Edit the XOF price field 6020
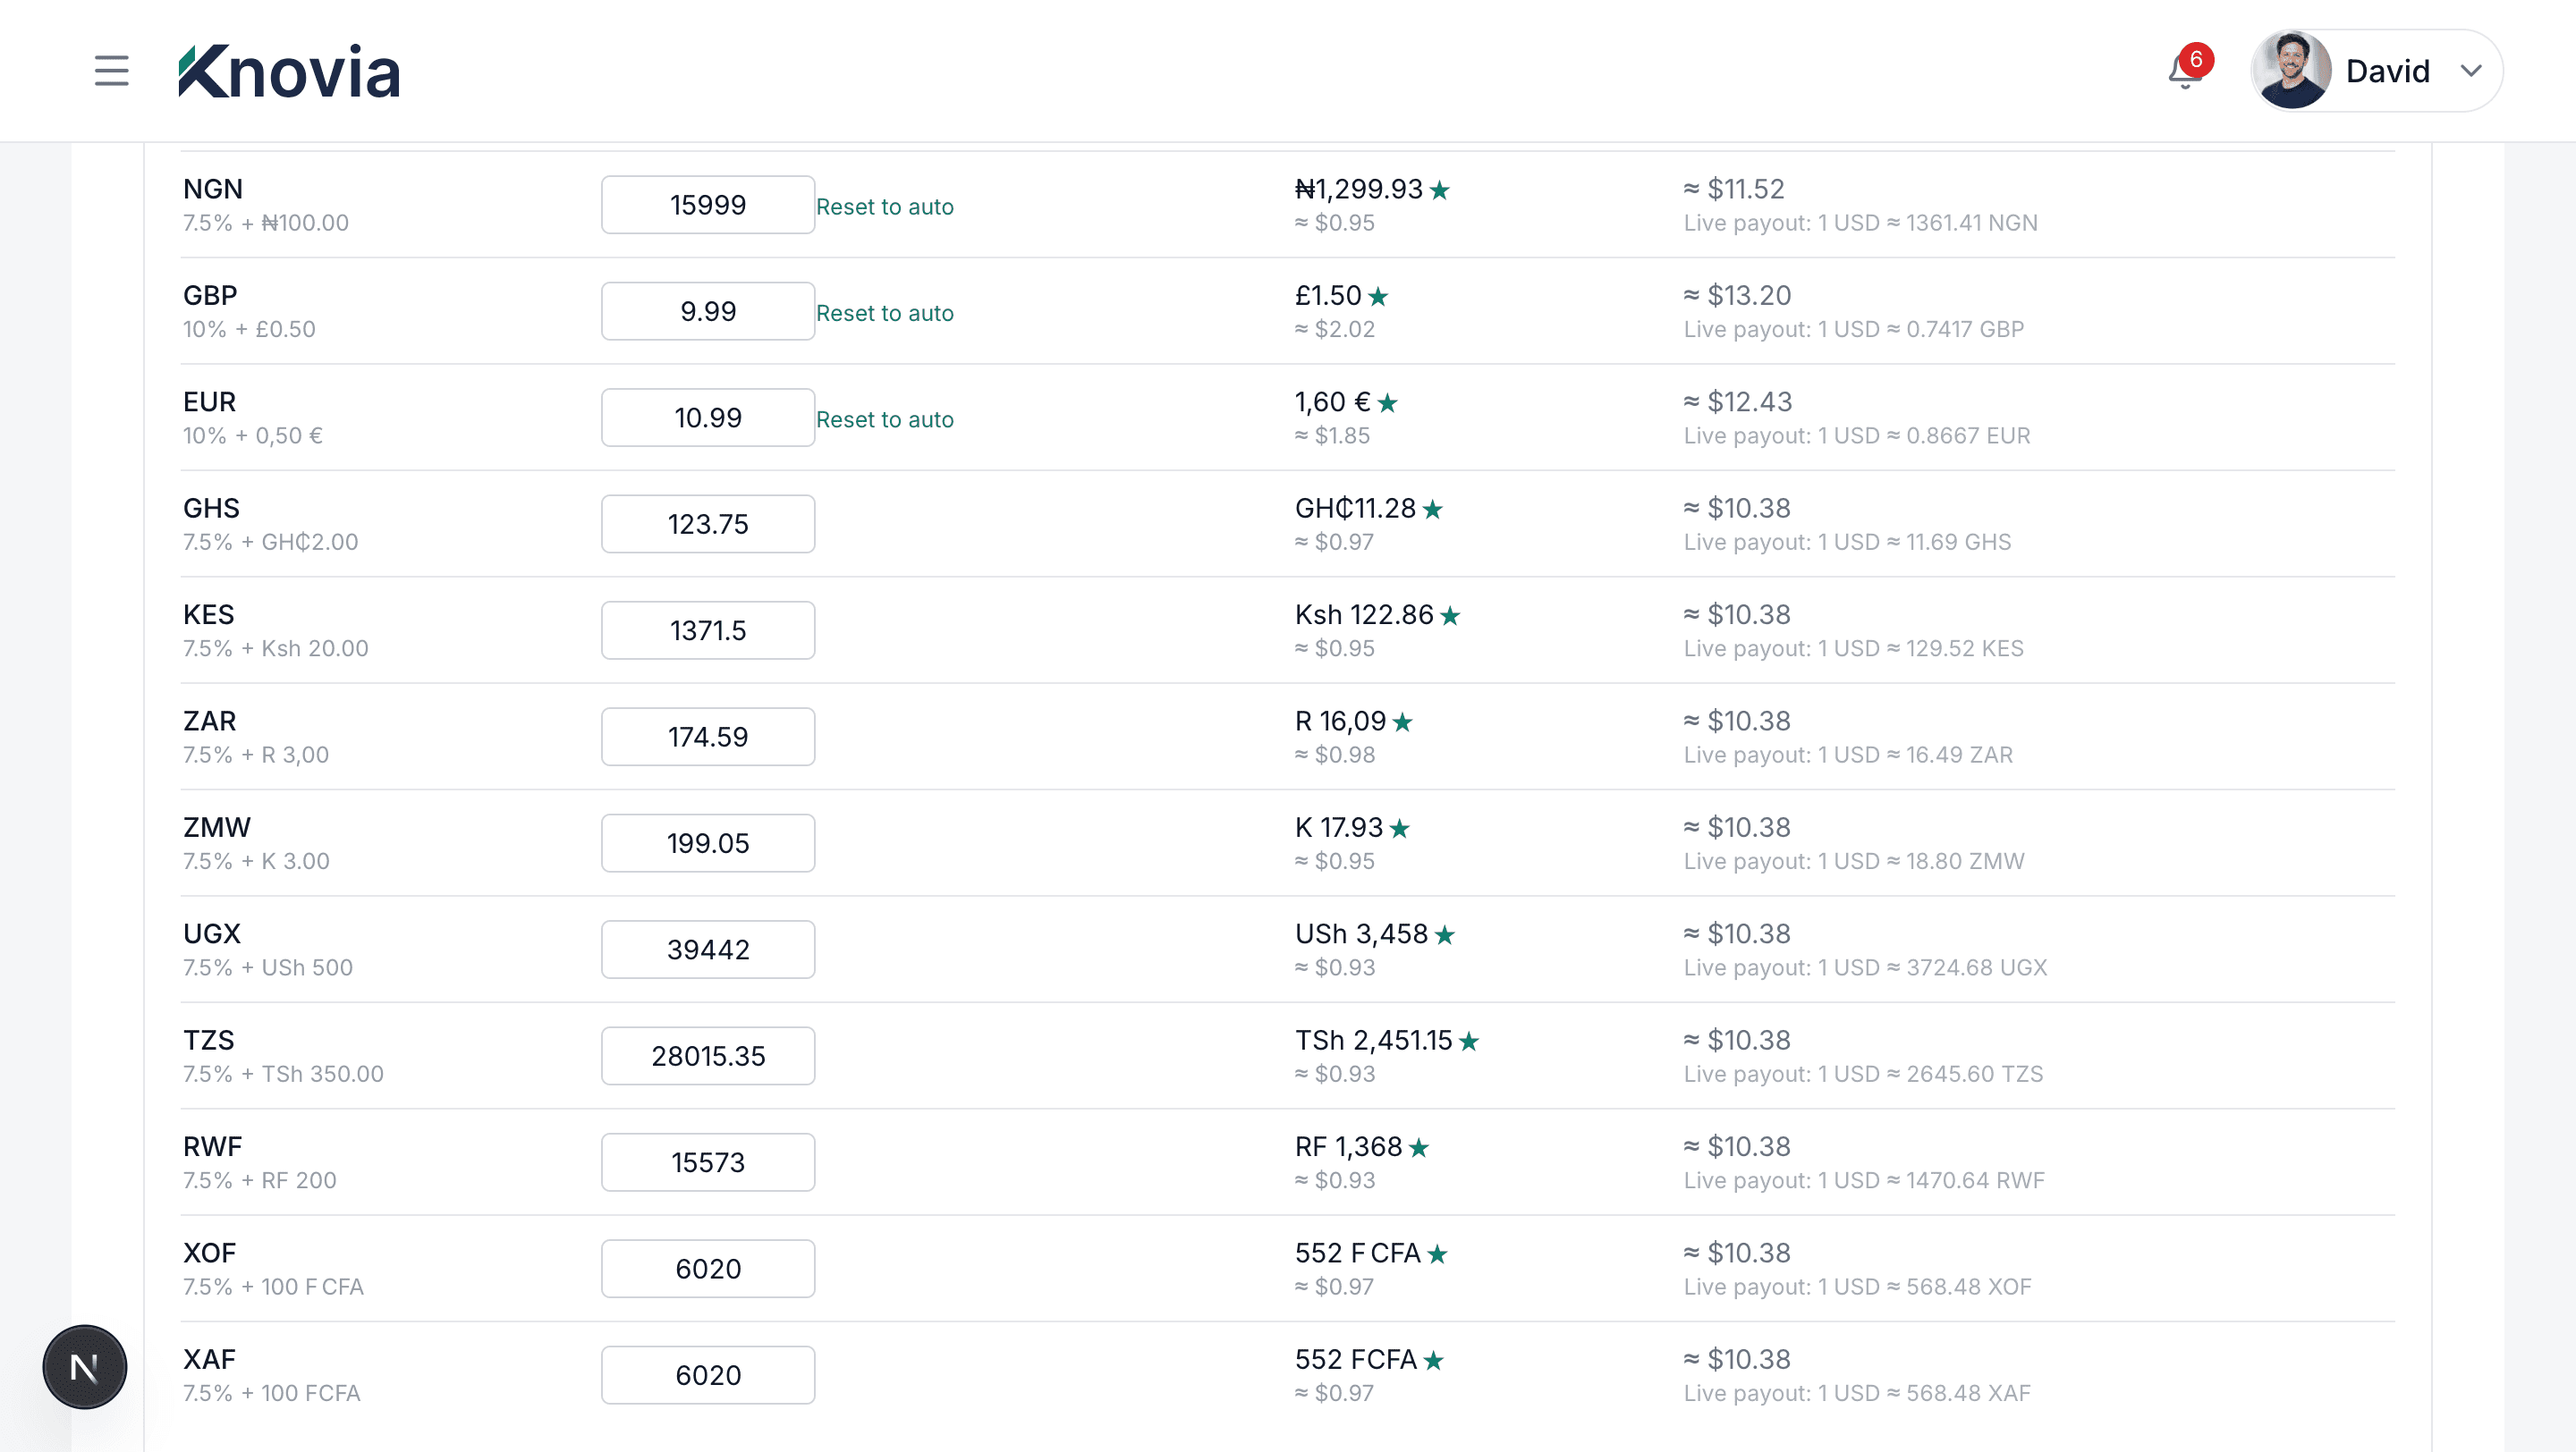Screen dimensions: 2576x1452 pyautogui.click(x=708, y=1269)
